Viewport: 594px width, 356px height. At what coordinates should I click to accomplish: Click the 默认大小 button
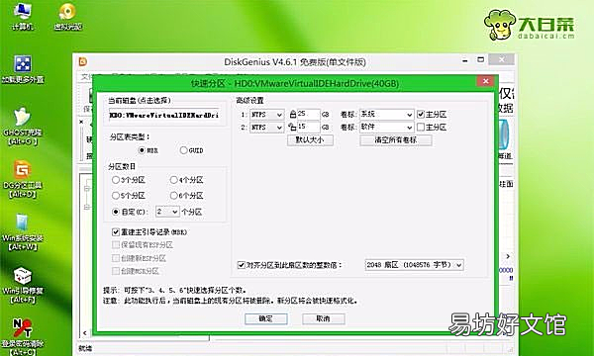310,140
